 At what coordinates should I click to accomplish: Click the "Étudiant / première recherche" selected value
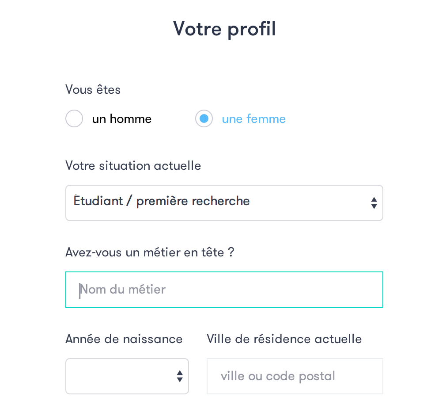[162, 201]
